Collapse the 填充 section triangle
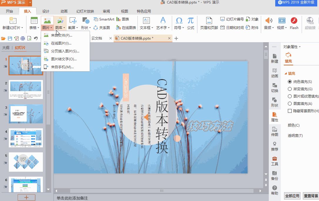 [286, 74]
